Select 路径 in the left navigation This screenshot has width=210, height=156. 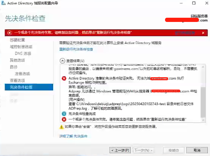click(14, 67)
